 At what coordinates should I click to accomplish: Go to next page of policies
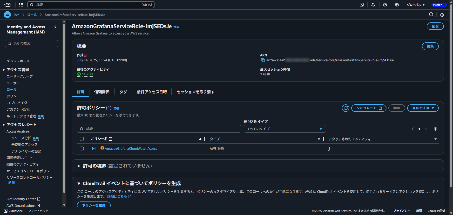(x=426, y=129)
